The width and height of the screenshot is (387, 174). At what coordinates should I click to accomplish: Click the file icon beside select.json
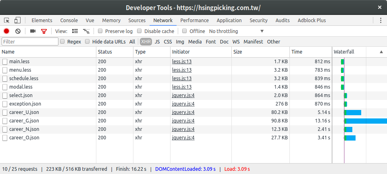5,95
